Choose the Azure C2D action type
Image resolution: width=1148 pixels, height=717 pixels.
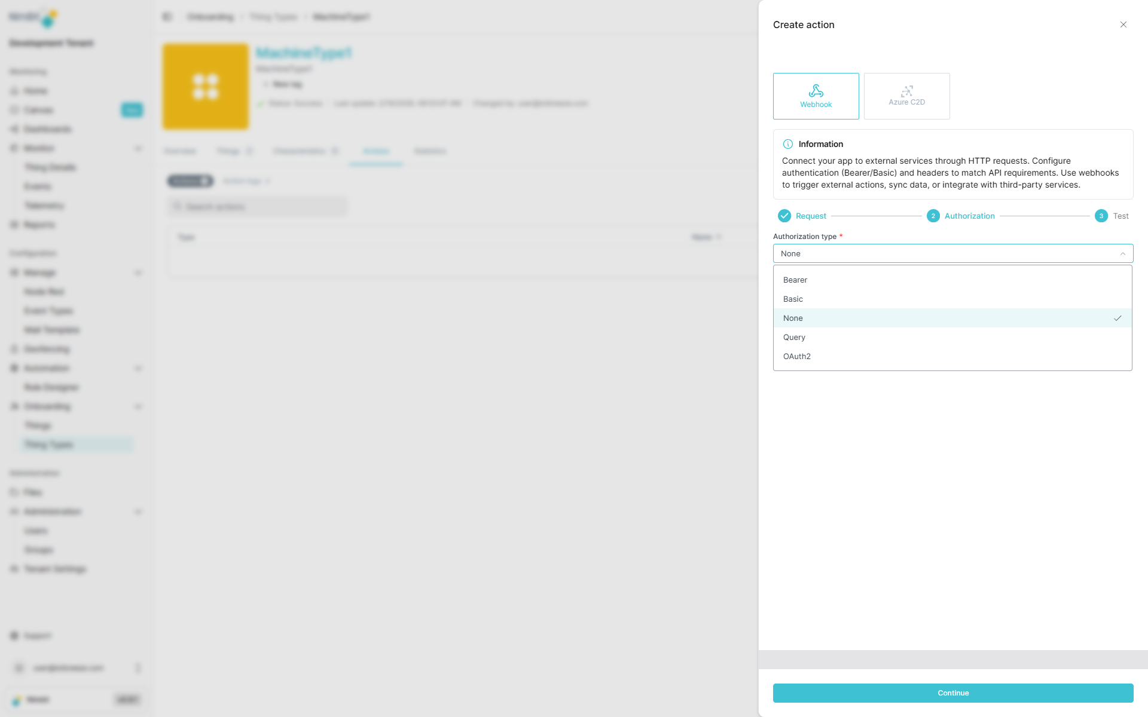click(906, 96)
